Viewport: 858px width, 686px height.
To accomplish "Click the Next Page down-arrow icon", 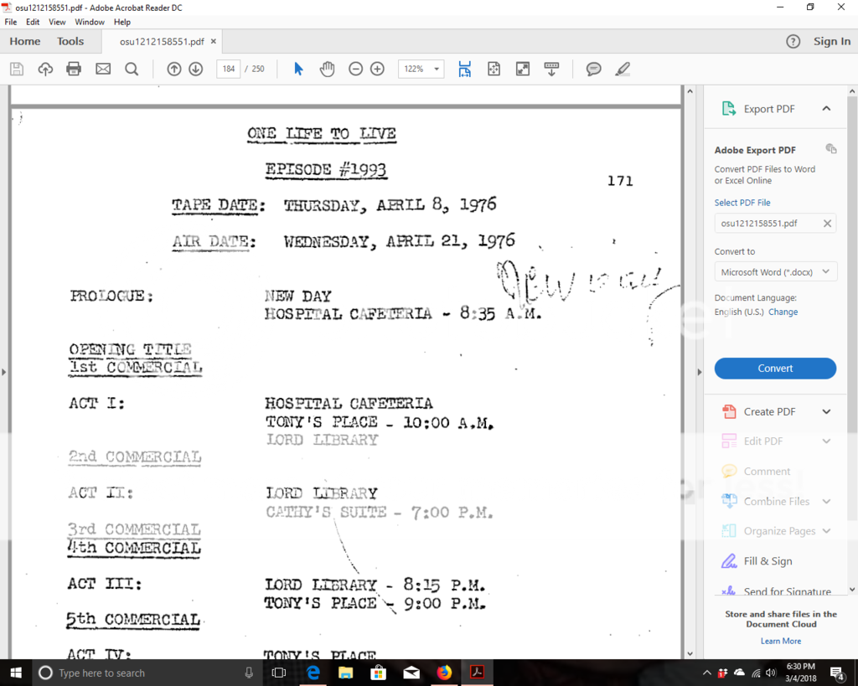I will [x=194, y=69].
